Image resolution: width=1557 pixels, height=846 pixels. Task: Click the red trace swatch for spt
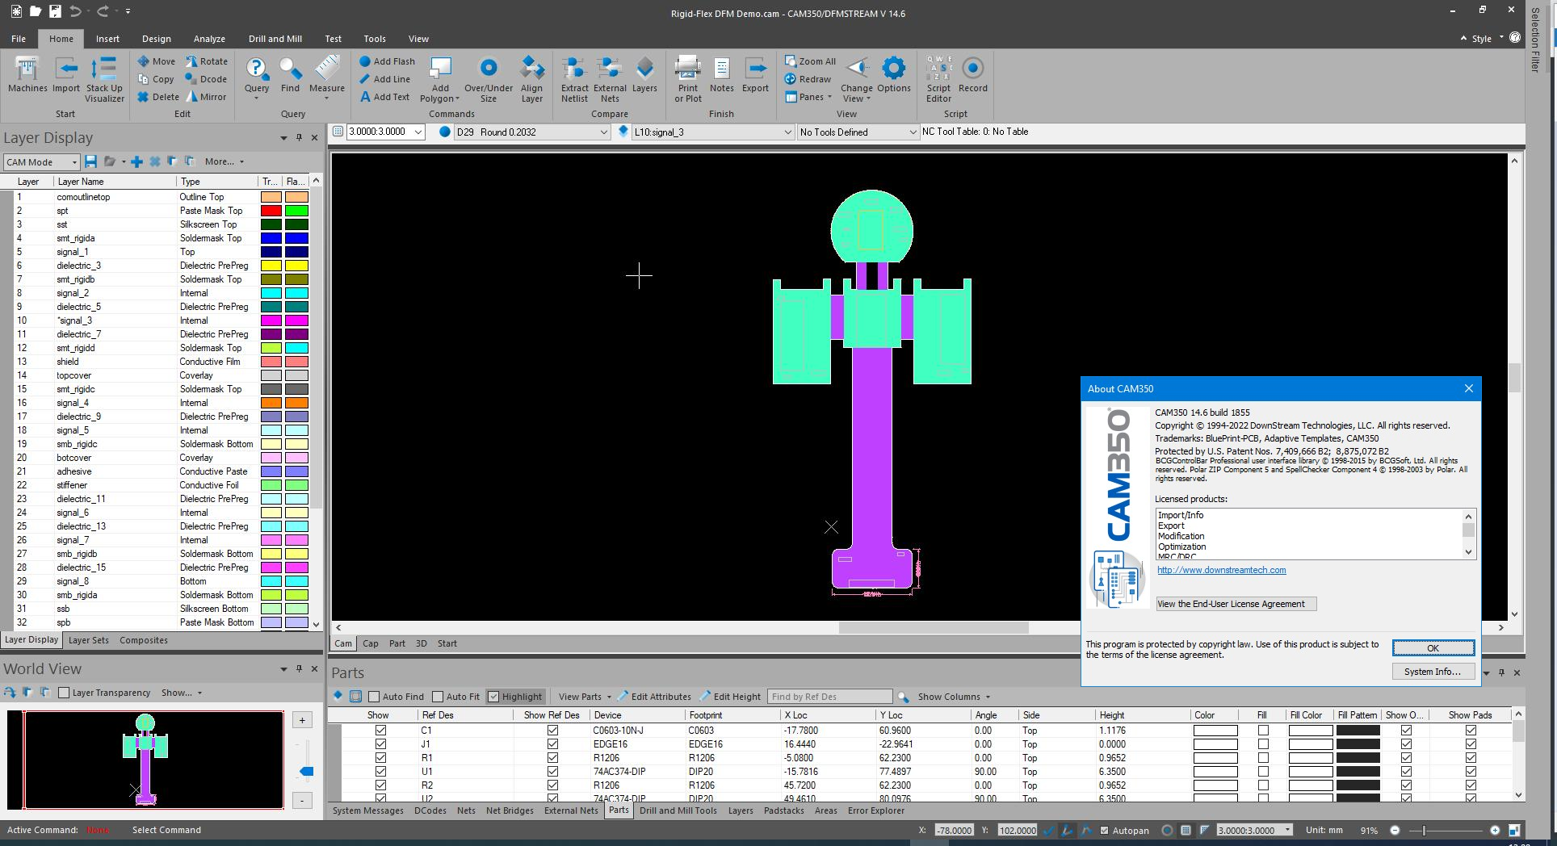[271, 211]
